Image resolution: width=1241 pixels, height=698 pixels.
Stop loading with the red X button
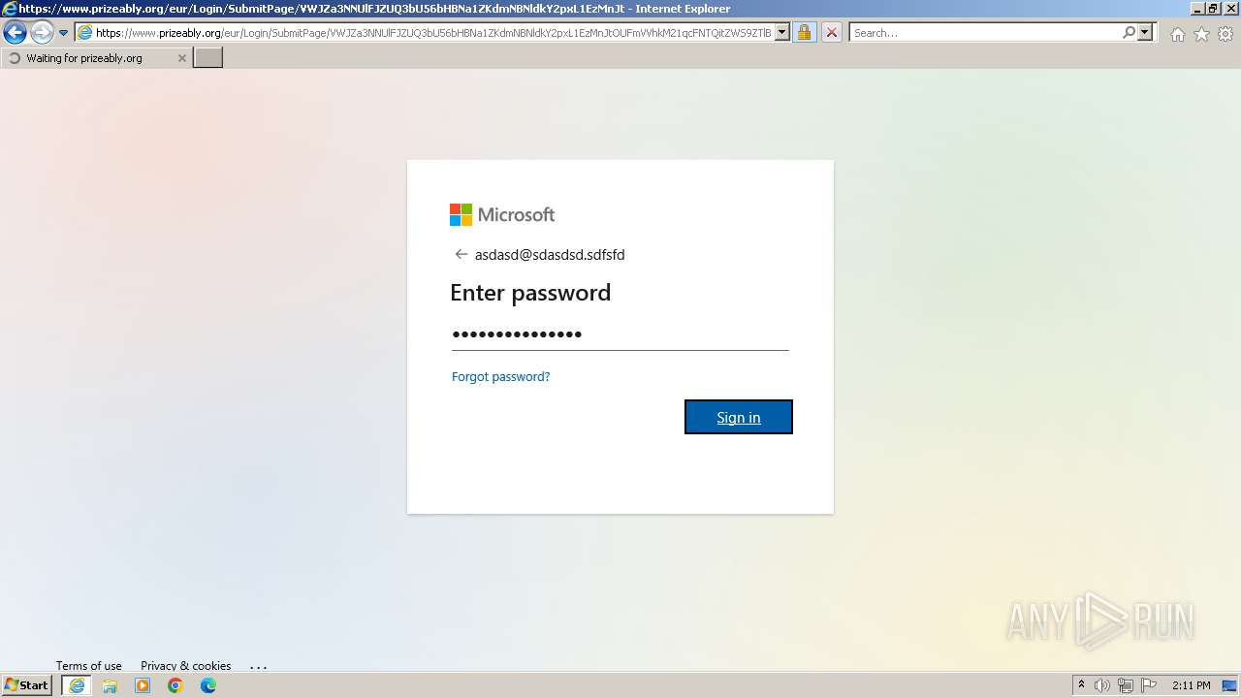coord(832,33)
